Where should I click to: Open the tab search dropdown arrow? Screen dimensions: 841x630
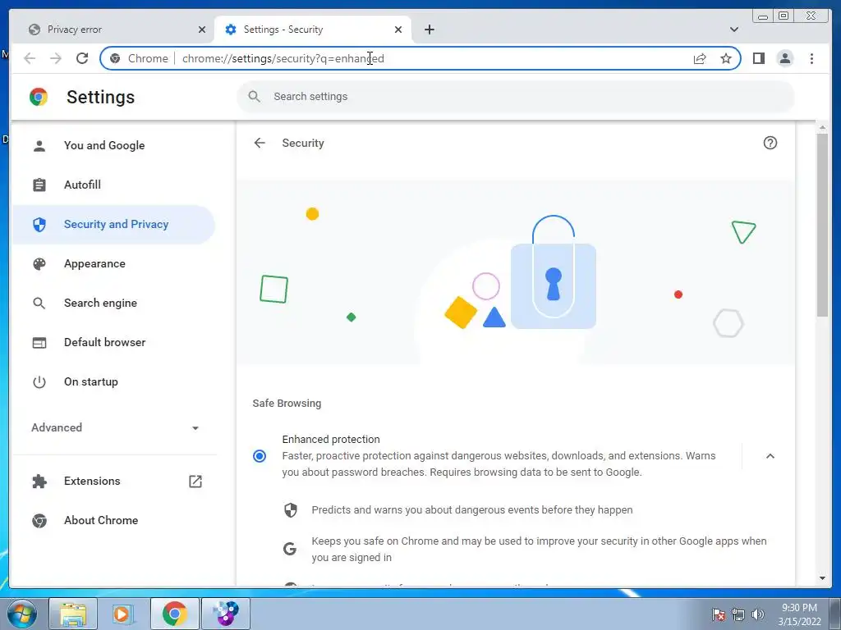(x=733, y=30)
